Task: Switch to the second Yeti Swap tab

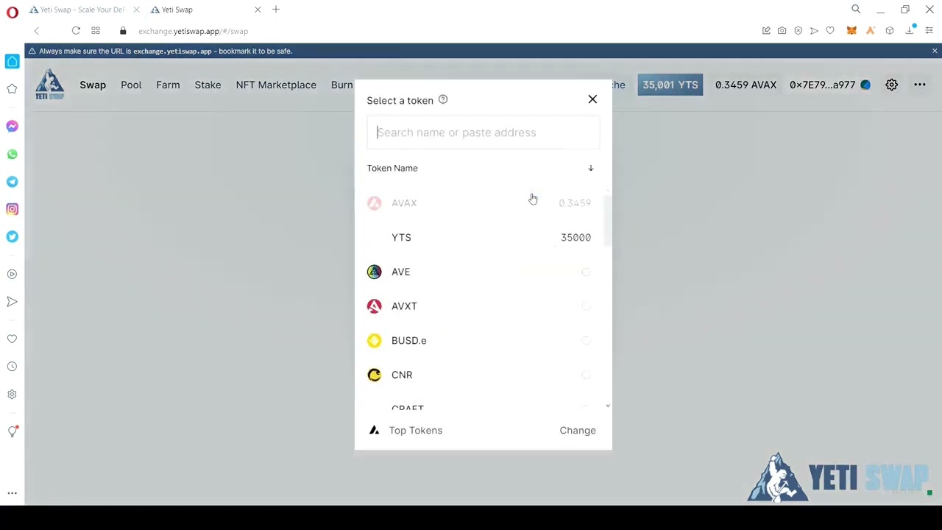Action: coord(199,10)
